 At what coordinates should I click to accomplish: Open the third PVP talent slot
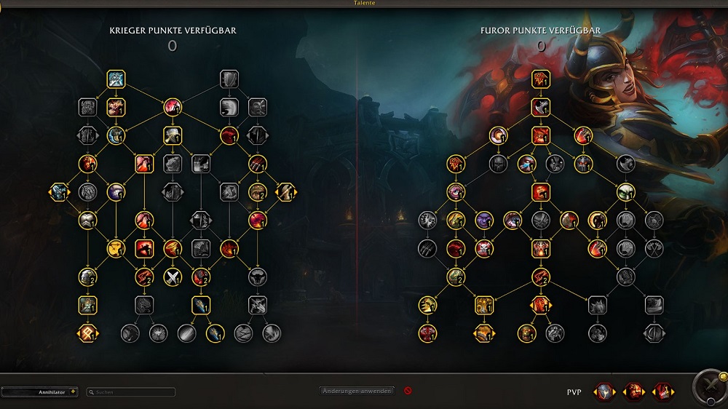coord(663,392)
